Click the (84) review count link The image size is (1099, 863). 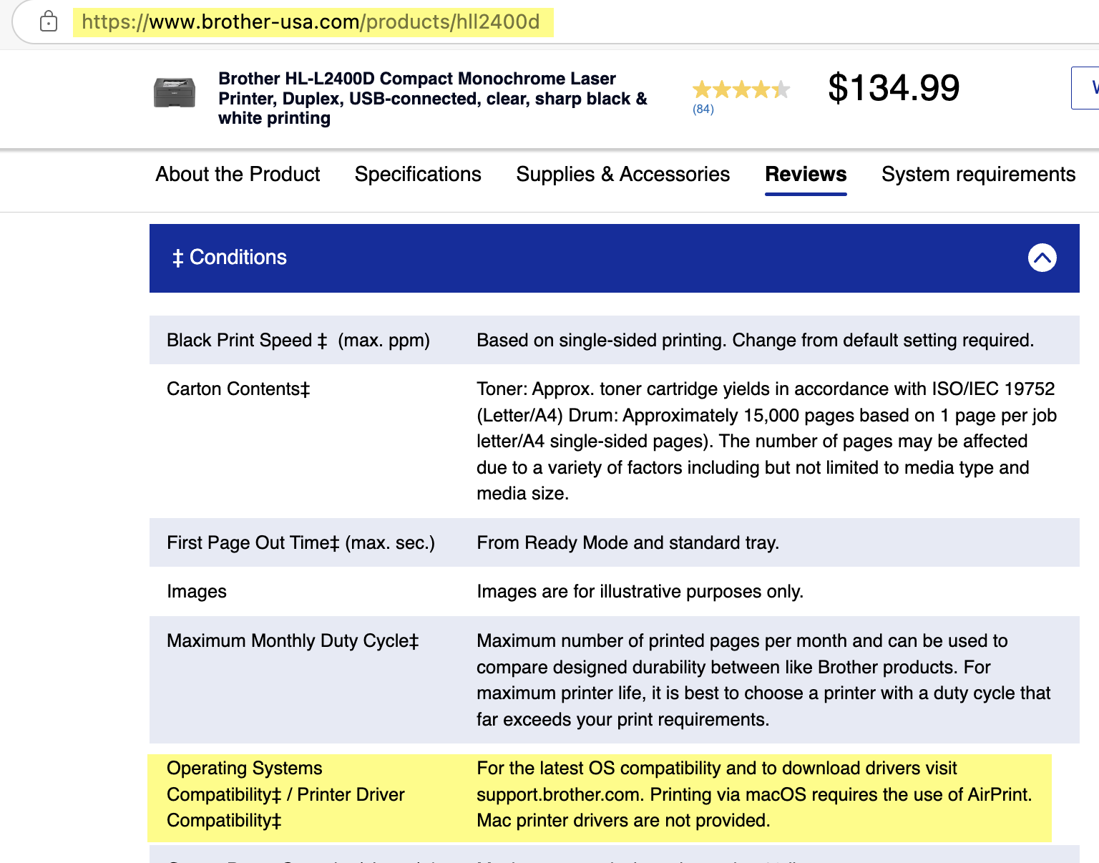pyautogui.click(x=703, y=109)
